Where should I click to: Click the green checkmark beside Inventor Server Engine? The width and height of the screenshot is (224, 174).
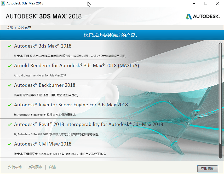coord(10,105)
